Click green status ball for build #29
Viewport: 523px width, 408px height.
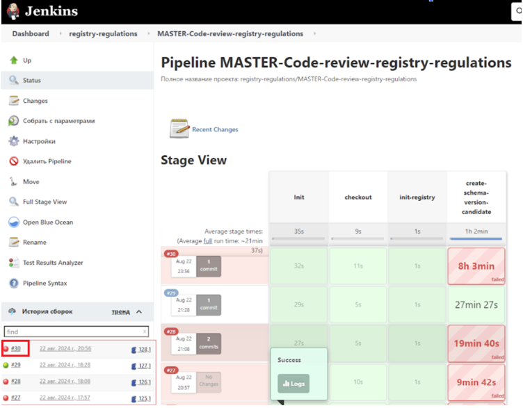click(6, 366)
